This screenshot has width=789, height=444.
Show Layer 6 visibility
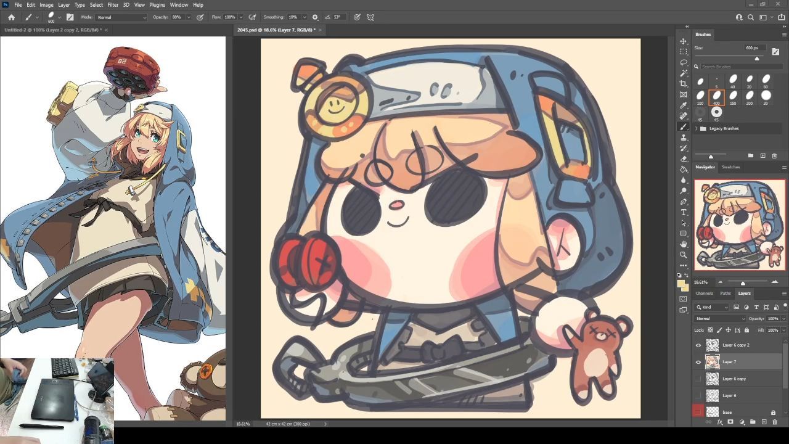[x=698, y=395]
